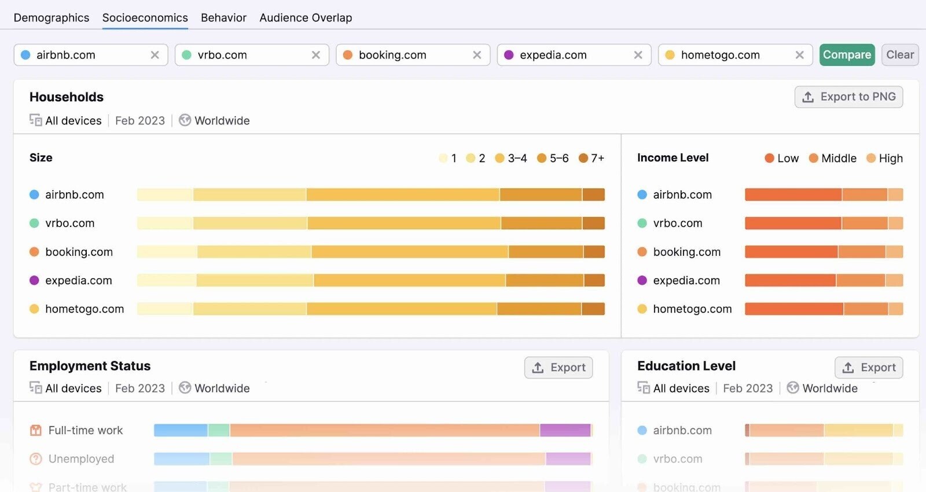Toggle the Low income legend
926x492 pixels.
(x=781, y=158)
